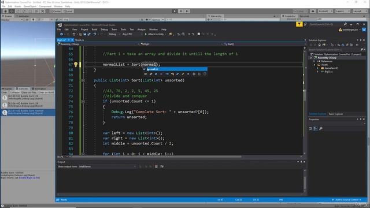Toggle Unity console Clear on Play

coord(29,92)
